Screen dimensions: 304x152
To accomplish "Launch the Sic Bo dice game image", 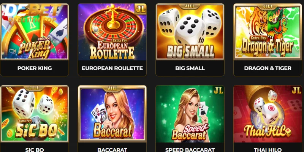I will point(35,114).
